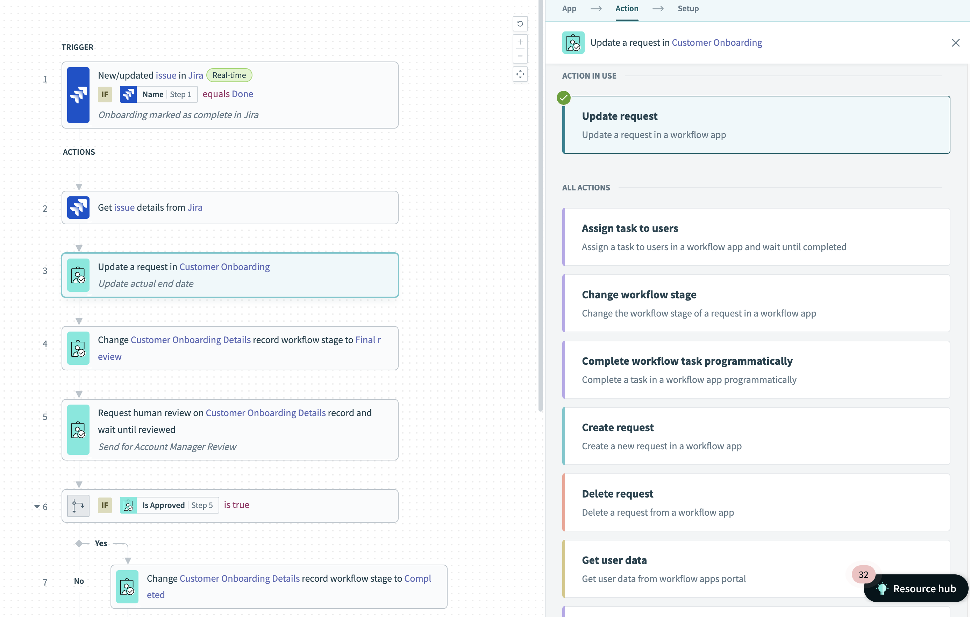Screen dimensions: 970x617
Task: Open the Setup tab
Action: click(x=689, y=8)
